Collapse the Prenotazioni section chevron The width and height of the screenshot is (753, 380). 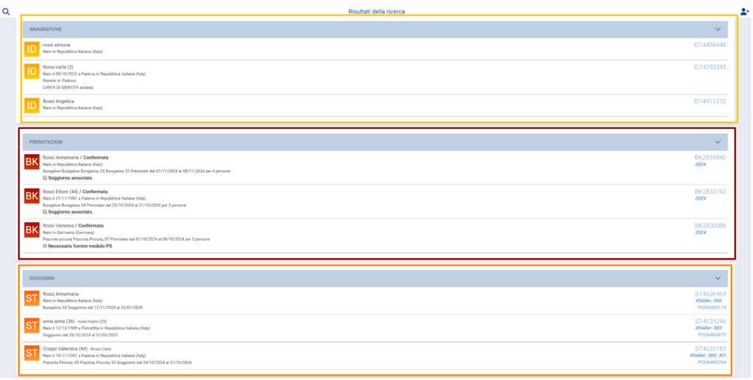click(718, 142)
